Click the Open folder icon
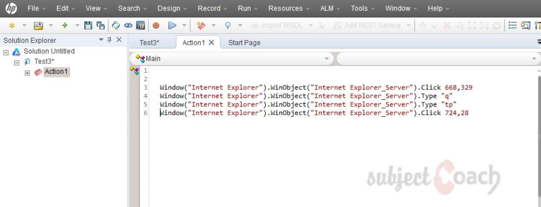 [x=38, y=25]
